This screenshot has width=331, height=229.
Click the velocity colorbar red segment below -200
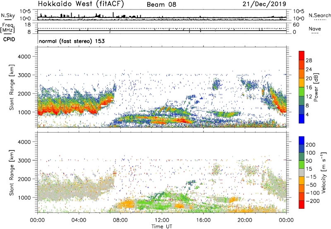(x=302, y=205)
